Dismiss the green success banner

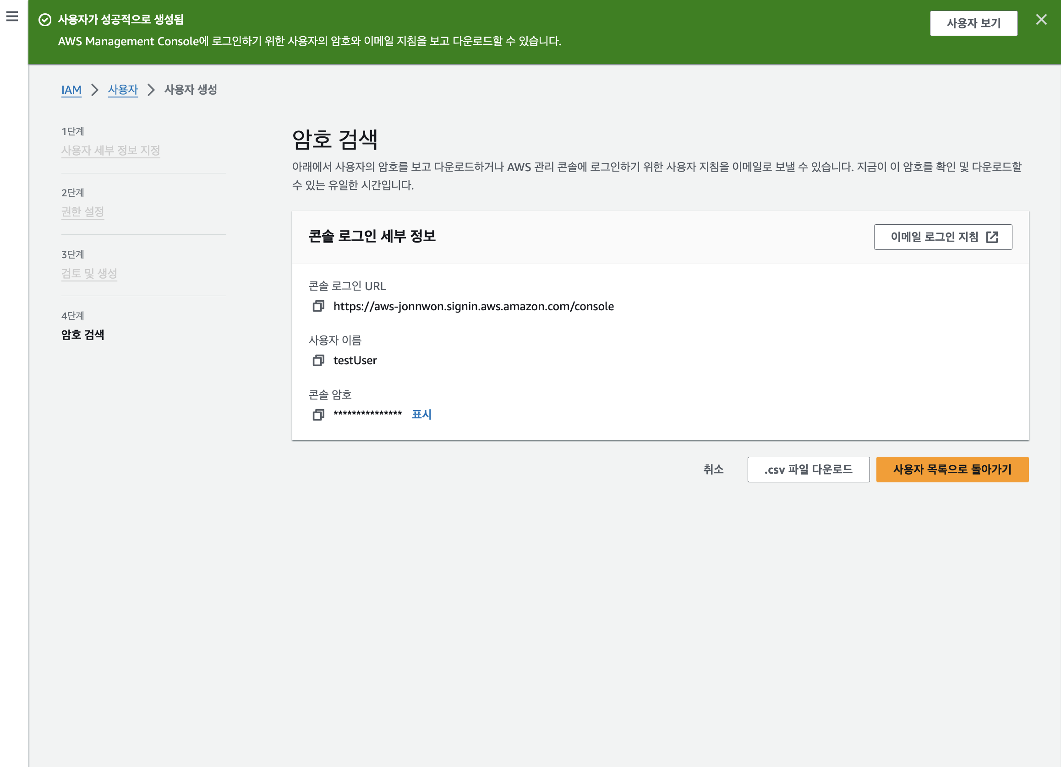(1041, 20)
